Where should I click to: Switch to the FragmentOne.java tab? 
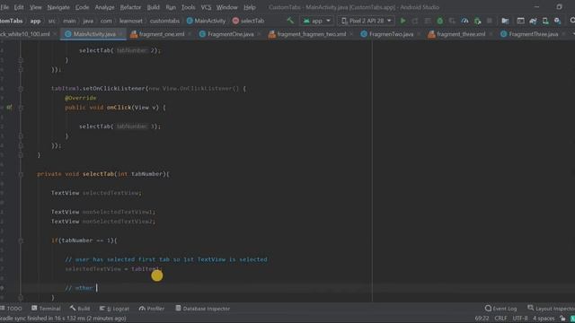[230, 34]
